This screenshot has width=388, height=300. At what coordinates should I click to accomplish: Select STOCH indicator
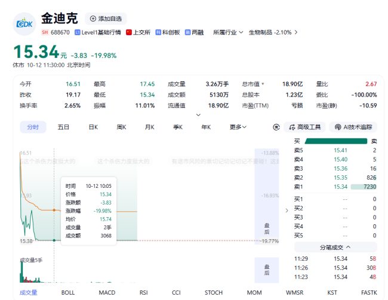point(214,293)
